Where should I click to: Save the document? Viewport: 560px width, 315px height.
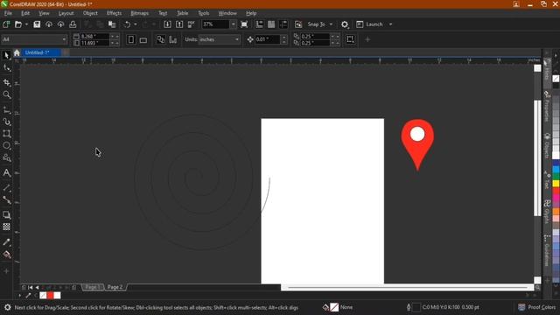[x=37, y=24]
